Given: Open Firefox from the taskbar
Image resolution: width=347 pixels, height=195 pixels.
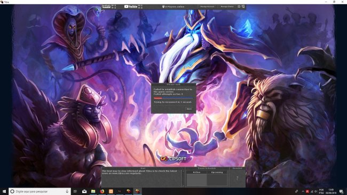Looking at the screenshot, I should [x=102, y=191].
